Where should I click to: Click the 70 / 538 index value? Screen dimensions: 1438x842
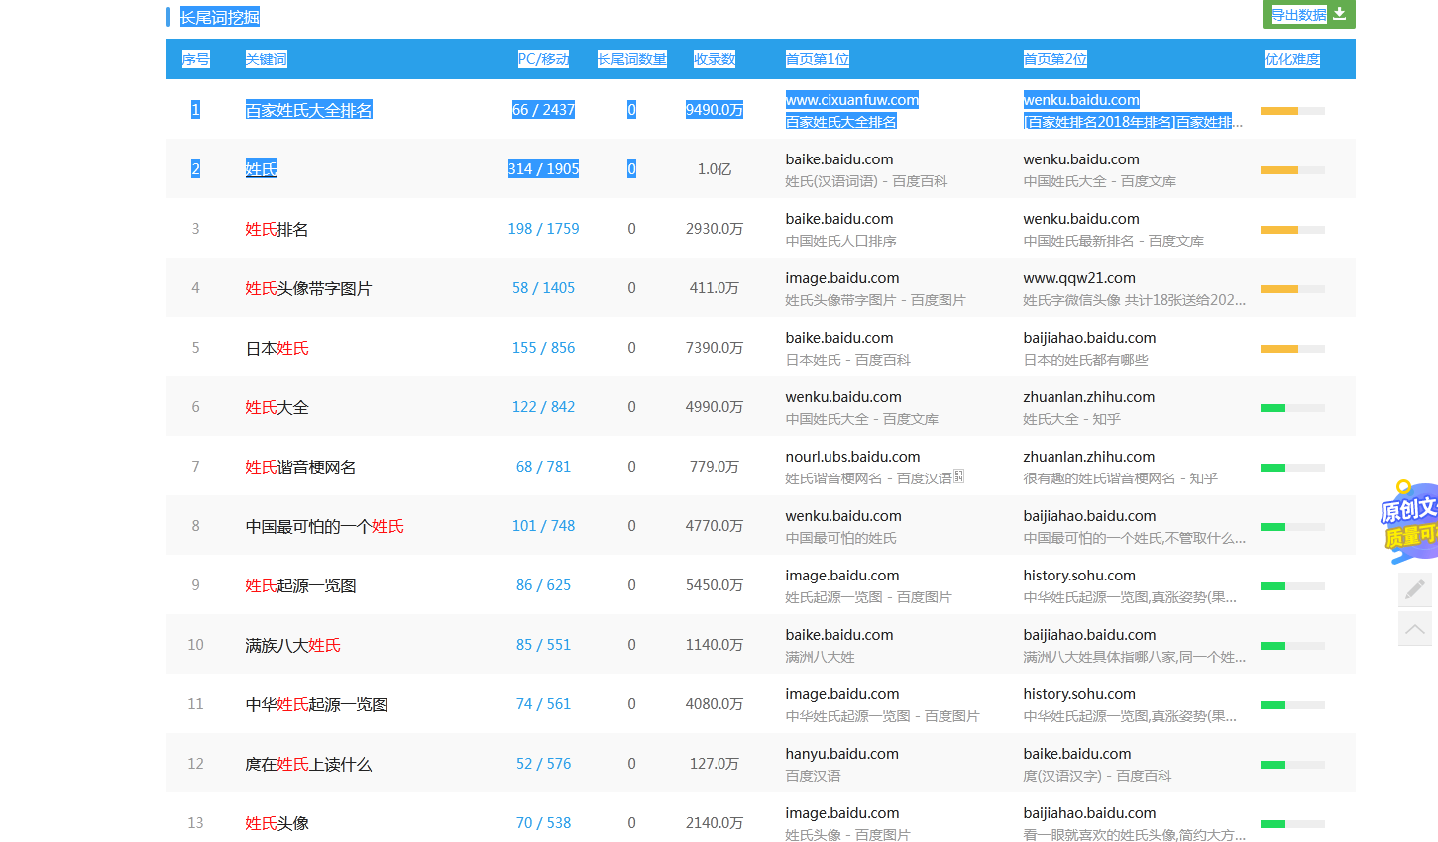click(x=543, y=823)
